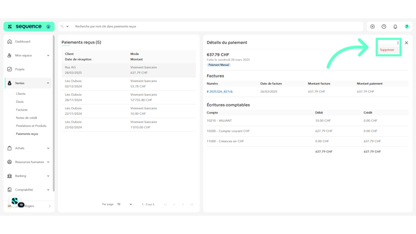The image size is (416, 234).
Task: Click the sidebar vertical scrollbar
Action: pos(54,114)
